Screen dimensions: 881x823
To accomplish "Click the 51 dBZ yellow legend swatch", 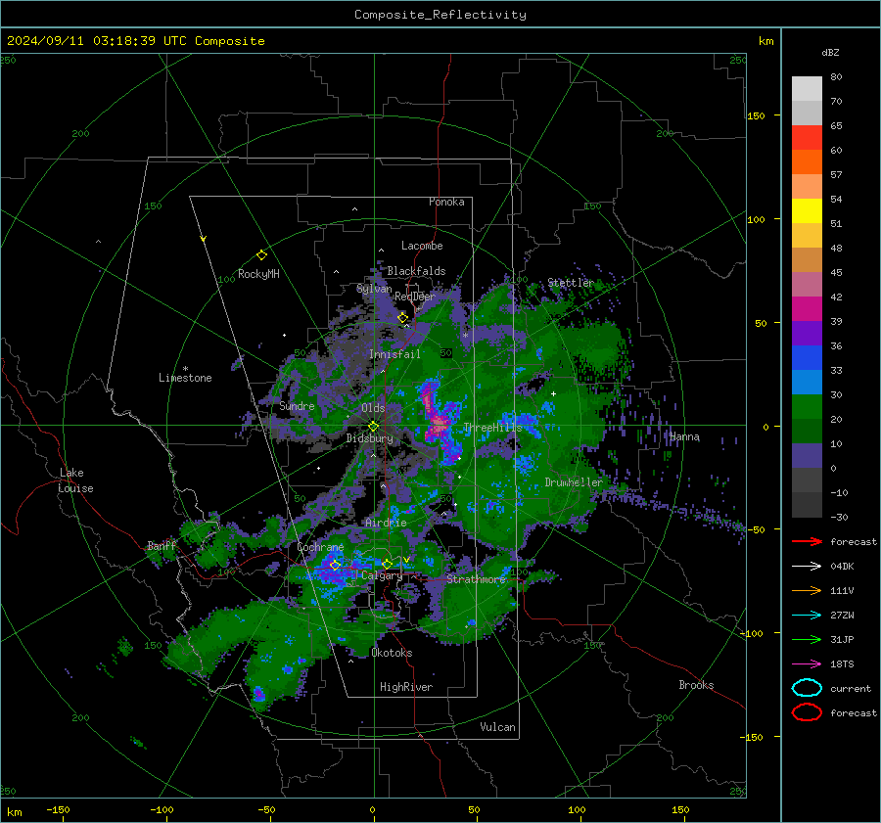I will 807,211.
